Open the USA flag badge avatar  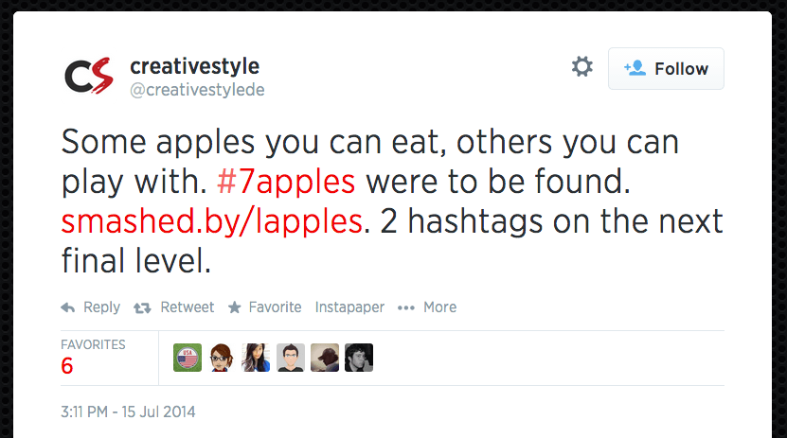(188, 358)
